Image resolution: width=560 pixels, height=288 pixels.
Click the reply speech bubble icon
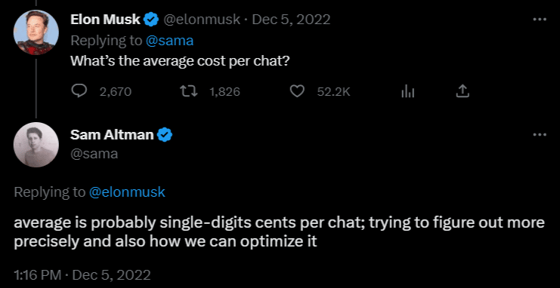[79, 92]
